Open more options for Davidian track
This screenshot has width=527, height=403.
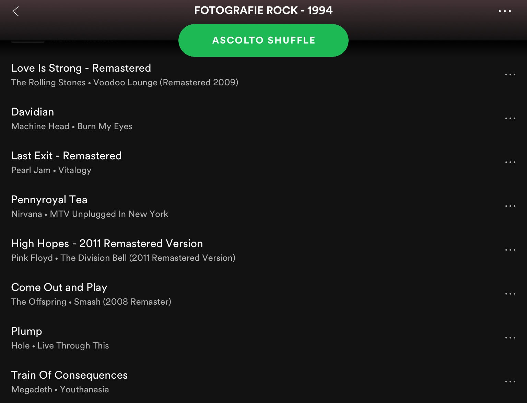click(510, 119)
